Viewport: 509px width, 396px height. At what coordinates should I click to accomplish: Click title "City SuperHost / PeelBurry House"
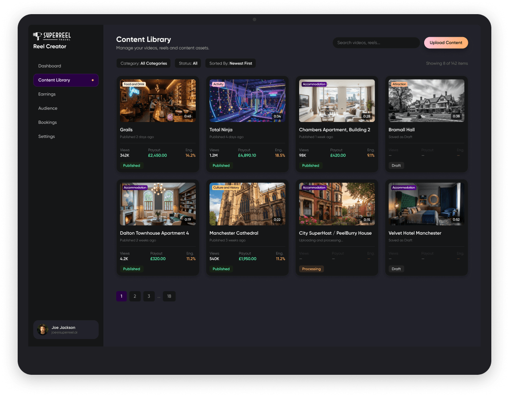tap(335, 233)
